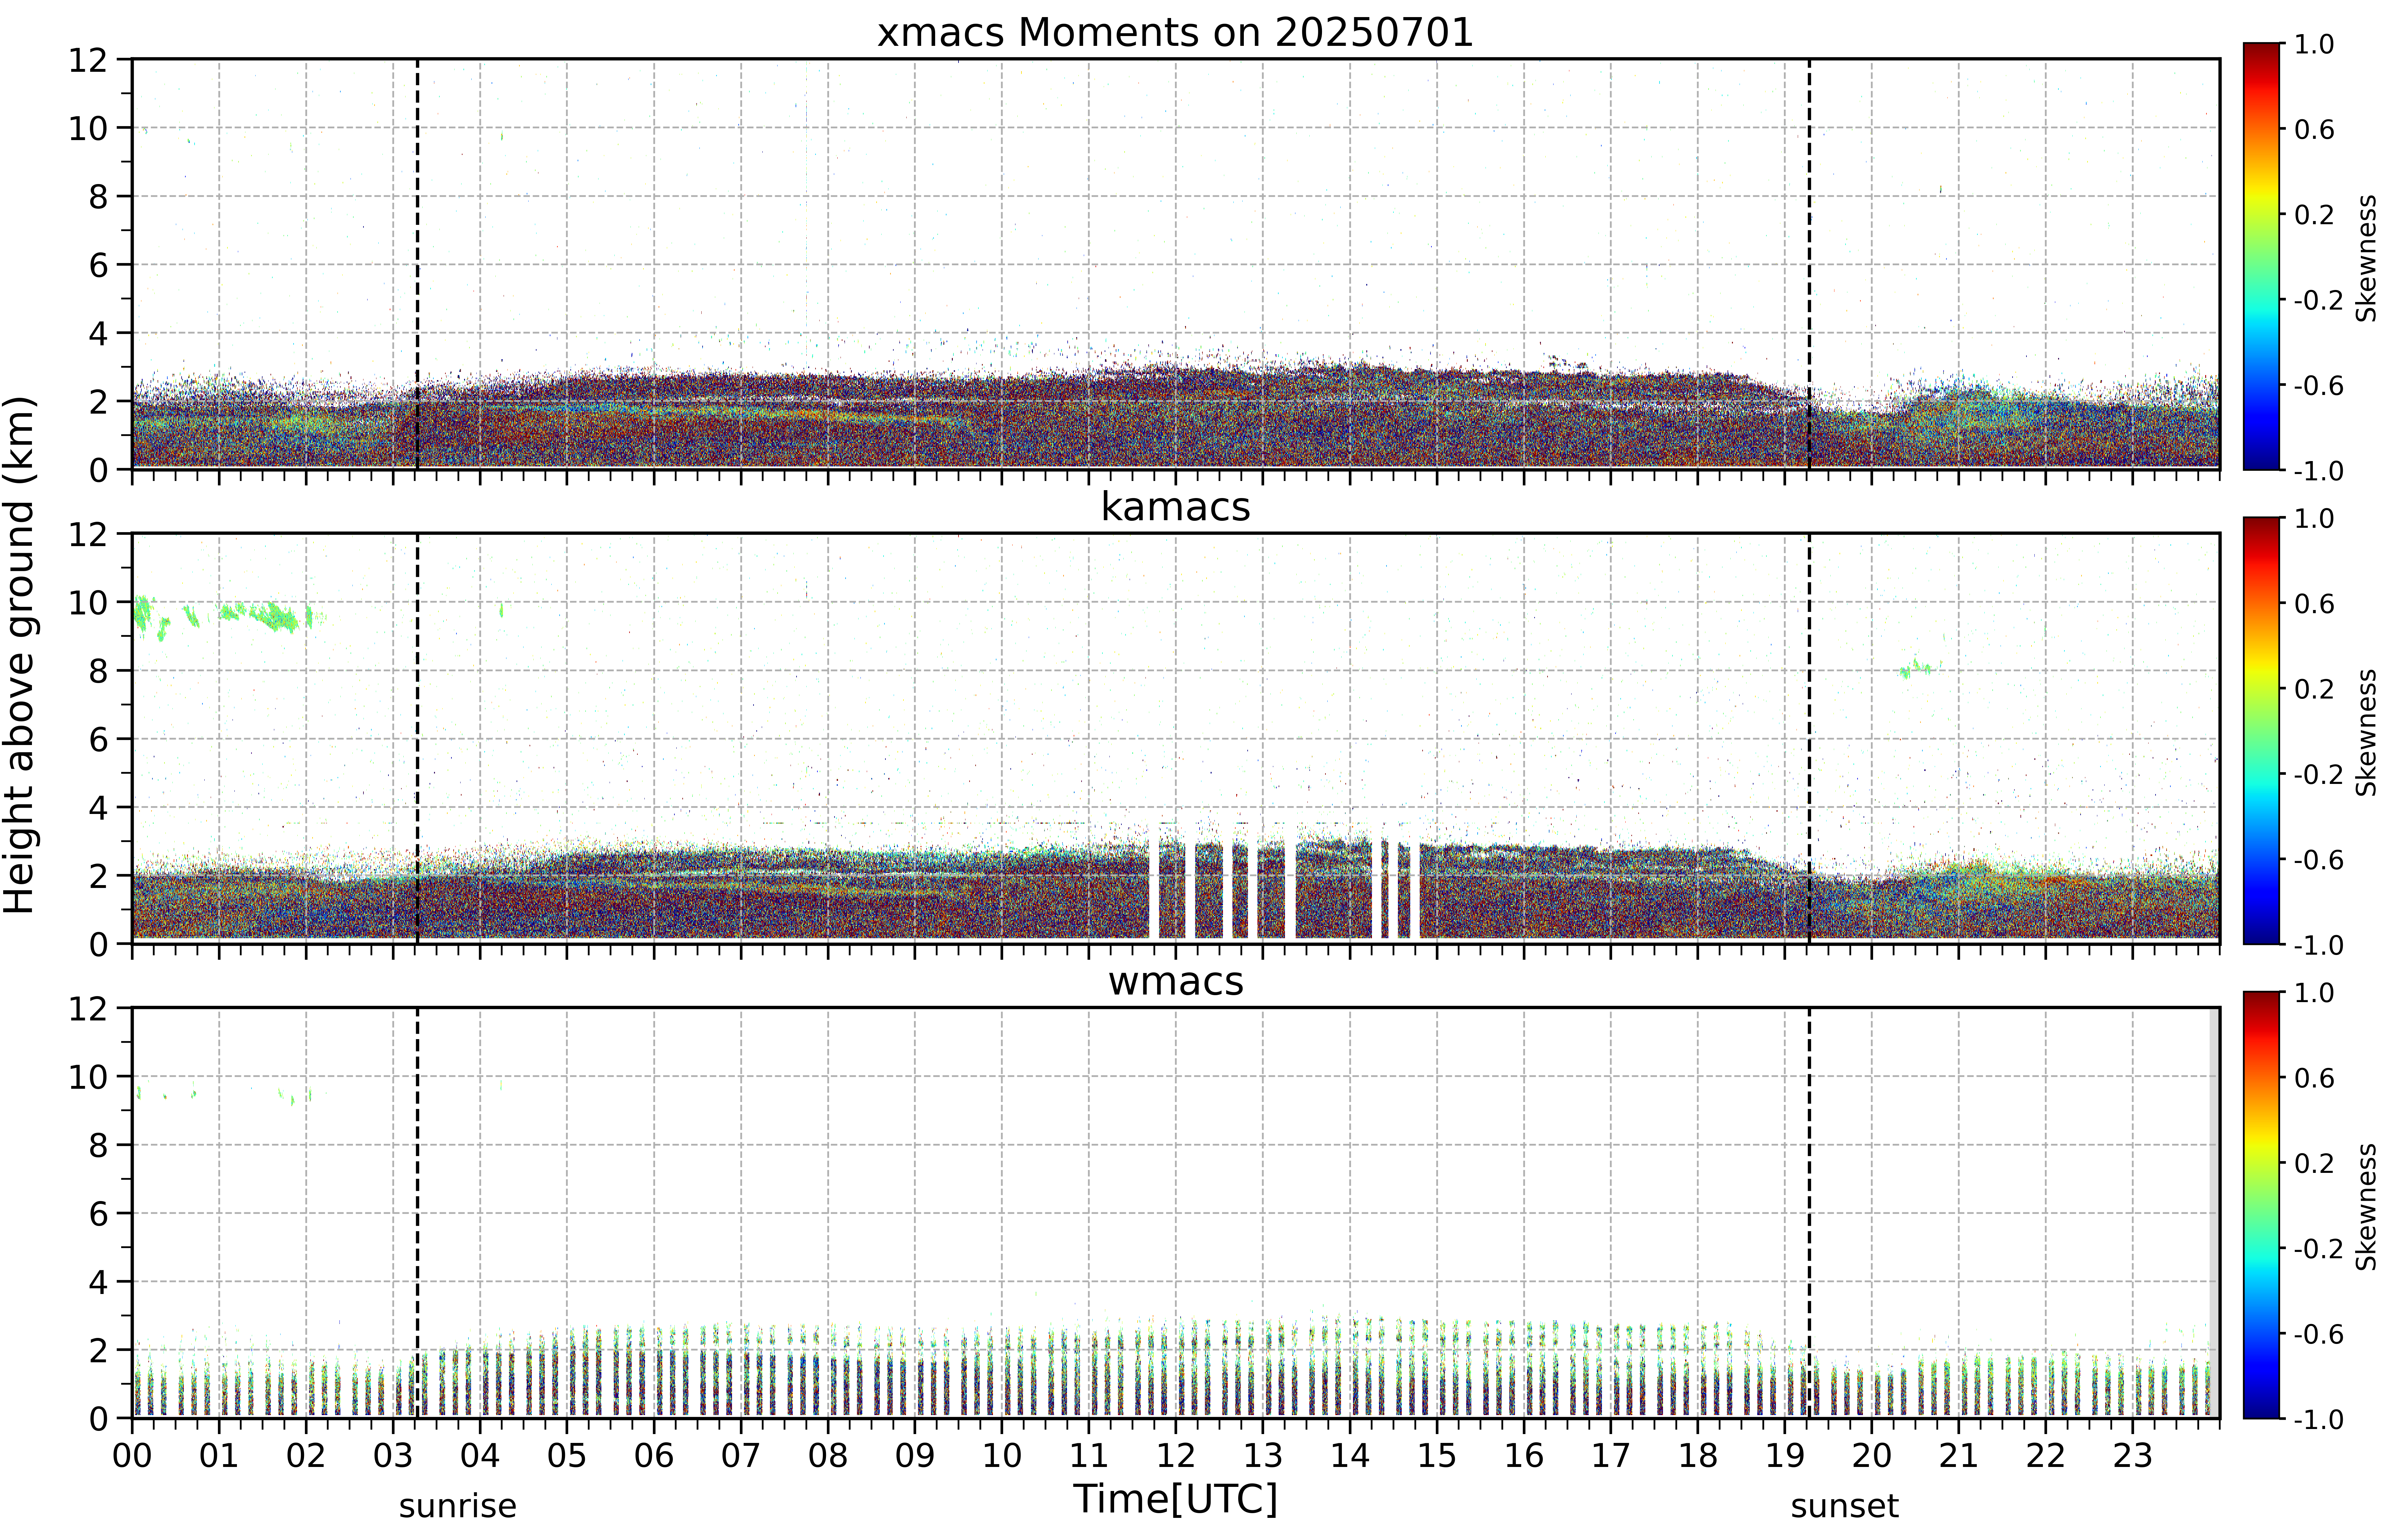Click the 00 tick on the time axis
This screenshot has width=2395, height=1540.
click(132, 1456)
